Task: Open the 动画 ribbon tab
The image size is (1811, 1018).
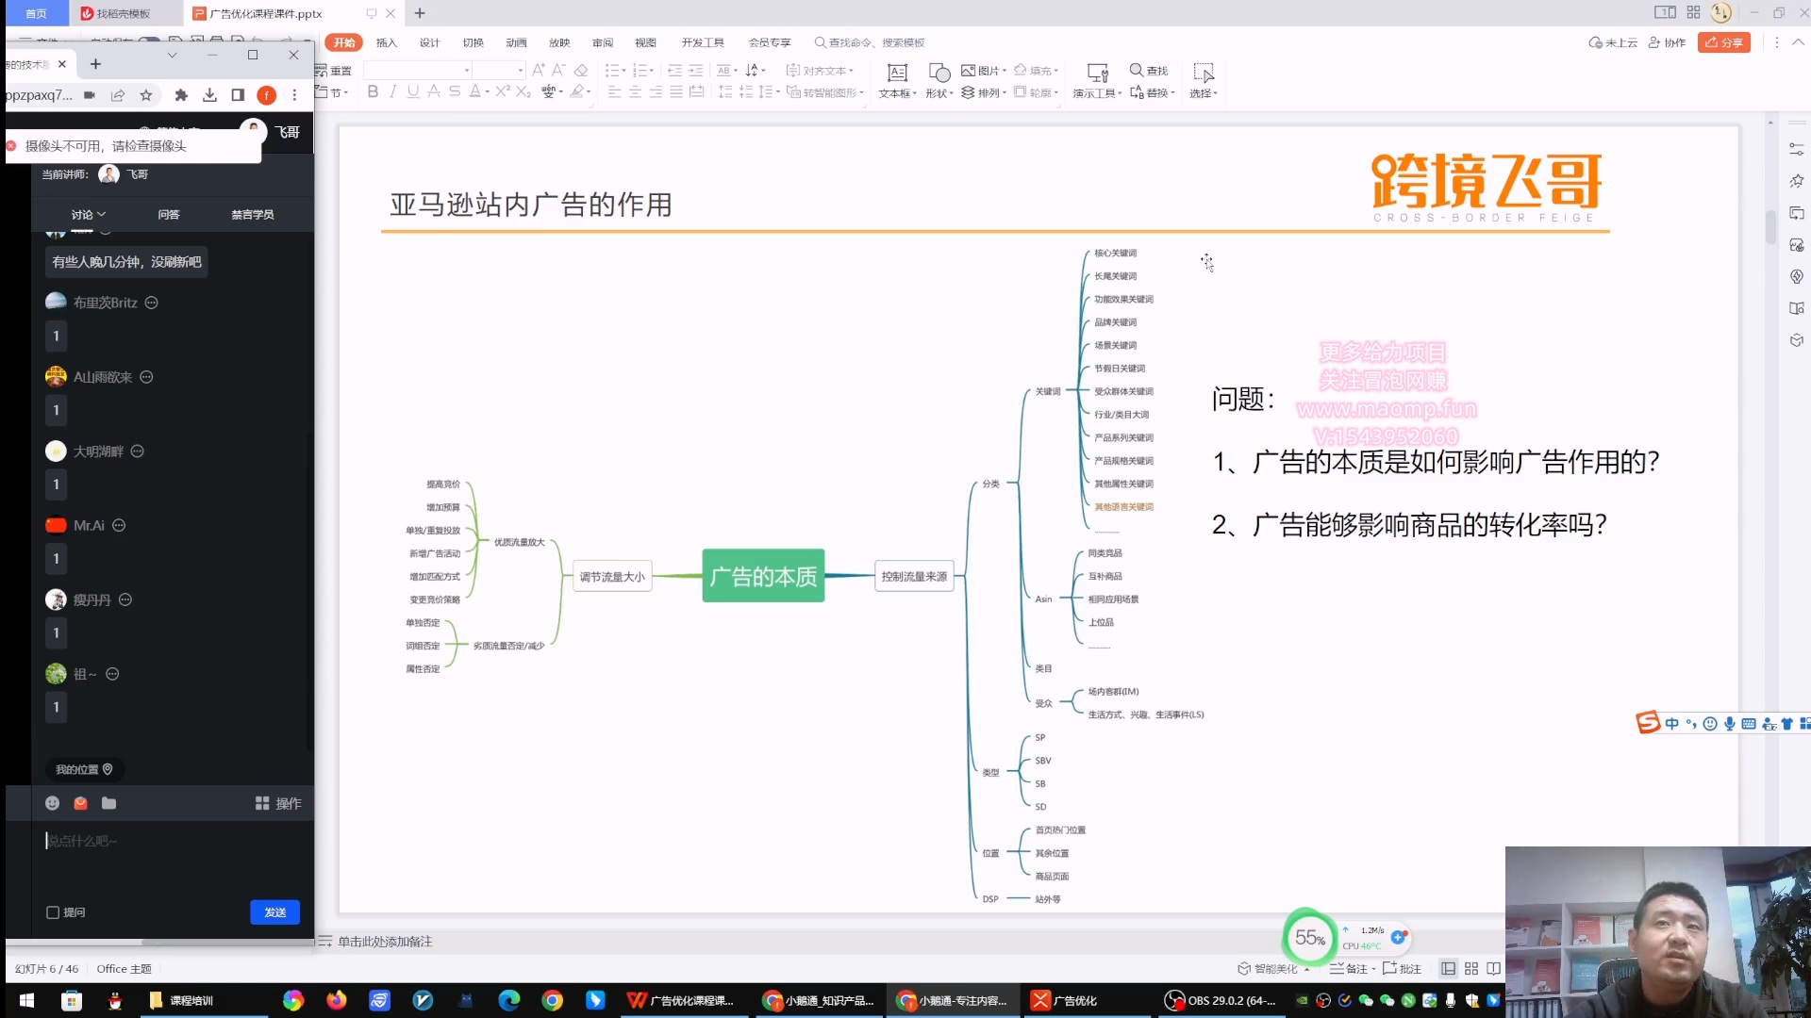Action: point(516,42)
